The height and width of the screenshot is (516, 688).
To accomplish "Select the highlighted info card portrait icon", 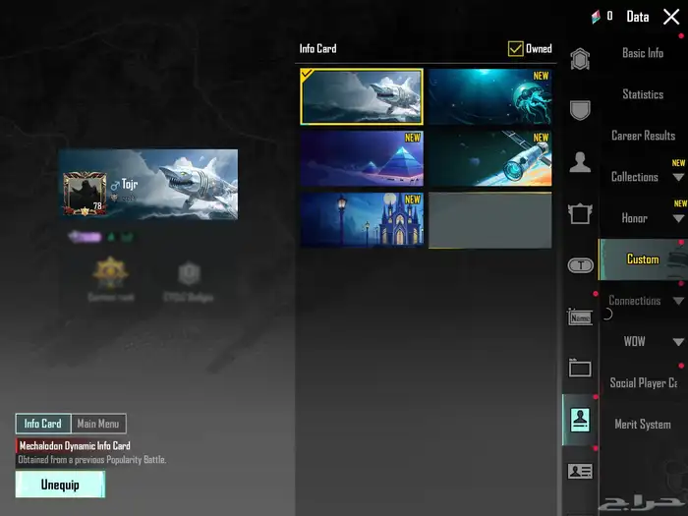I will coord(580,420).
